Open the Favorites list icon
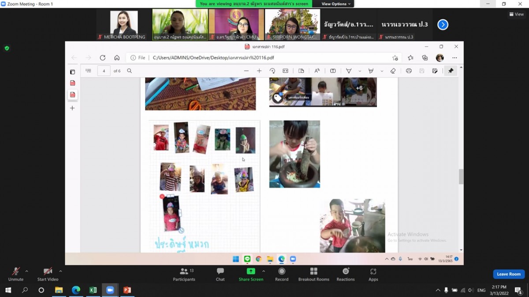This screenshot has height=297, width=529. (x=411, y=58)
